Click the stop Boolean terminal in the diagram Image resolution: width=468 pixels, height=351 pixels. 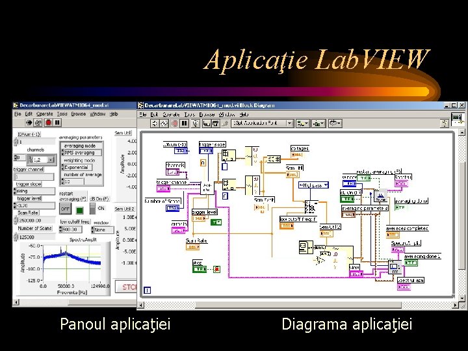[200, 269]
